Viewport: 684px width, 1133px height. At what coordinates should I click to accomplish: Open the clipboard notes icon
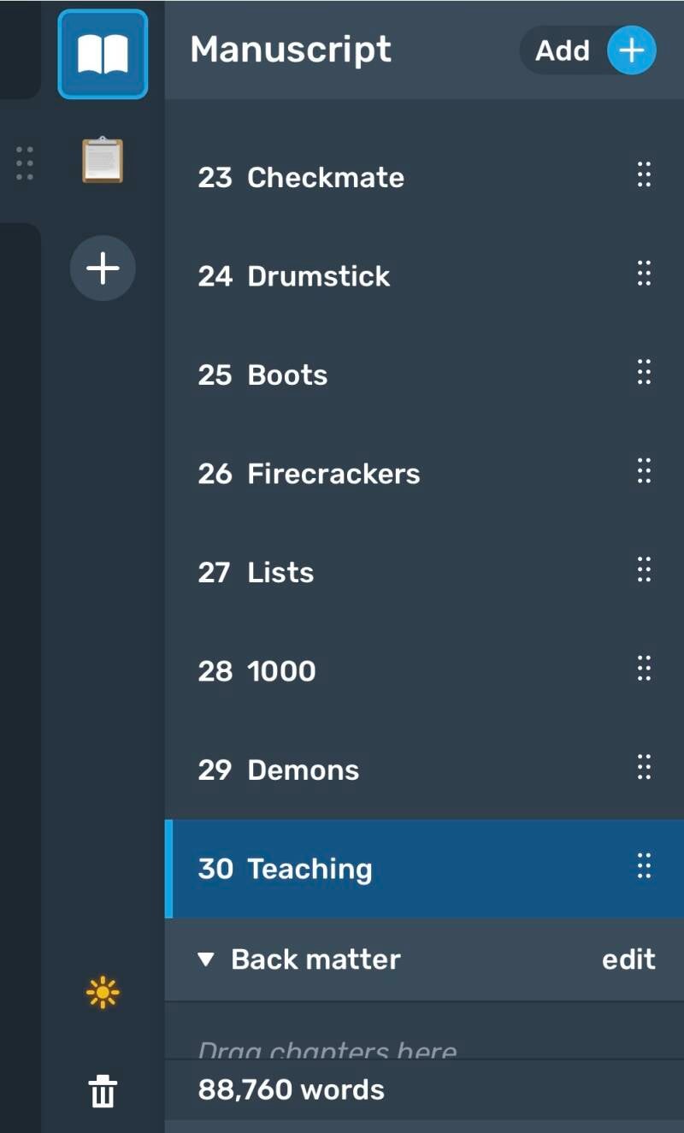(103, 160)
